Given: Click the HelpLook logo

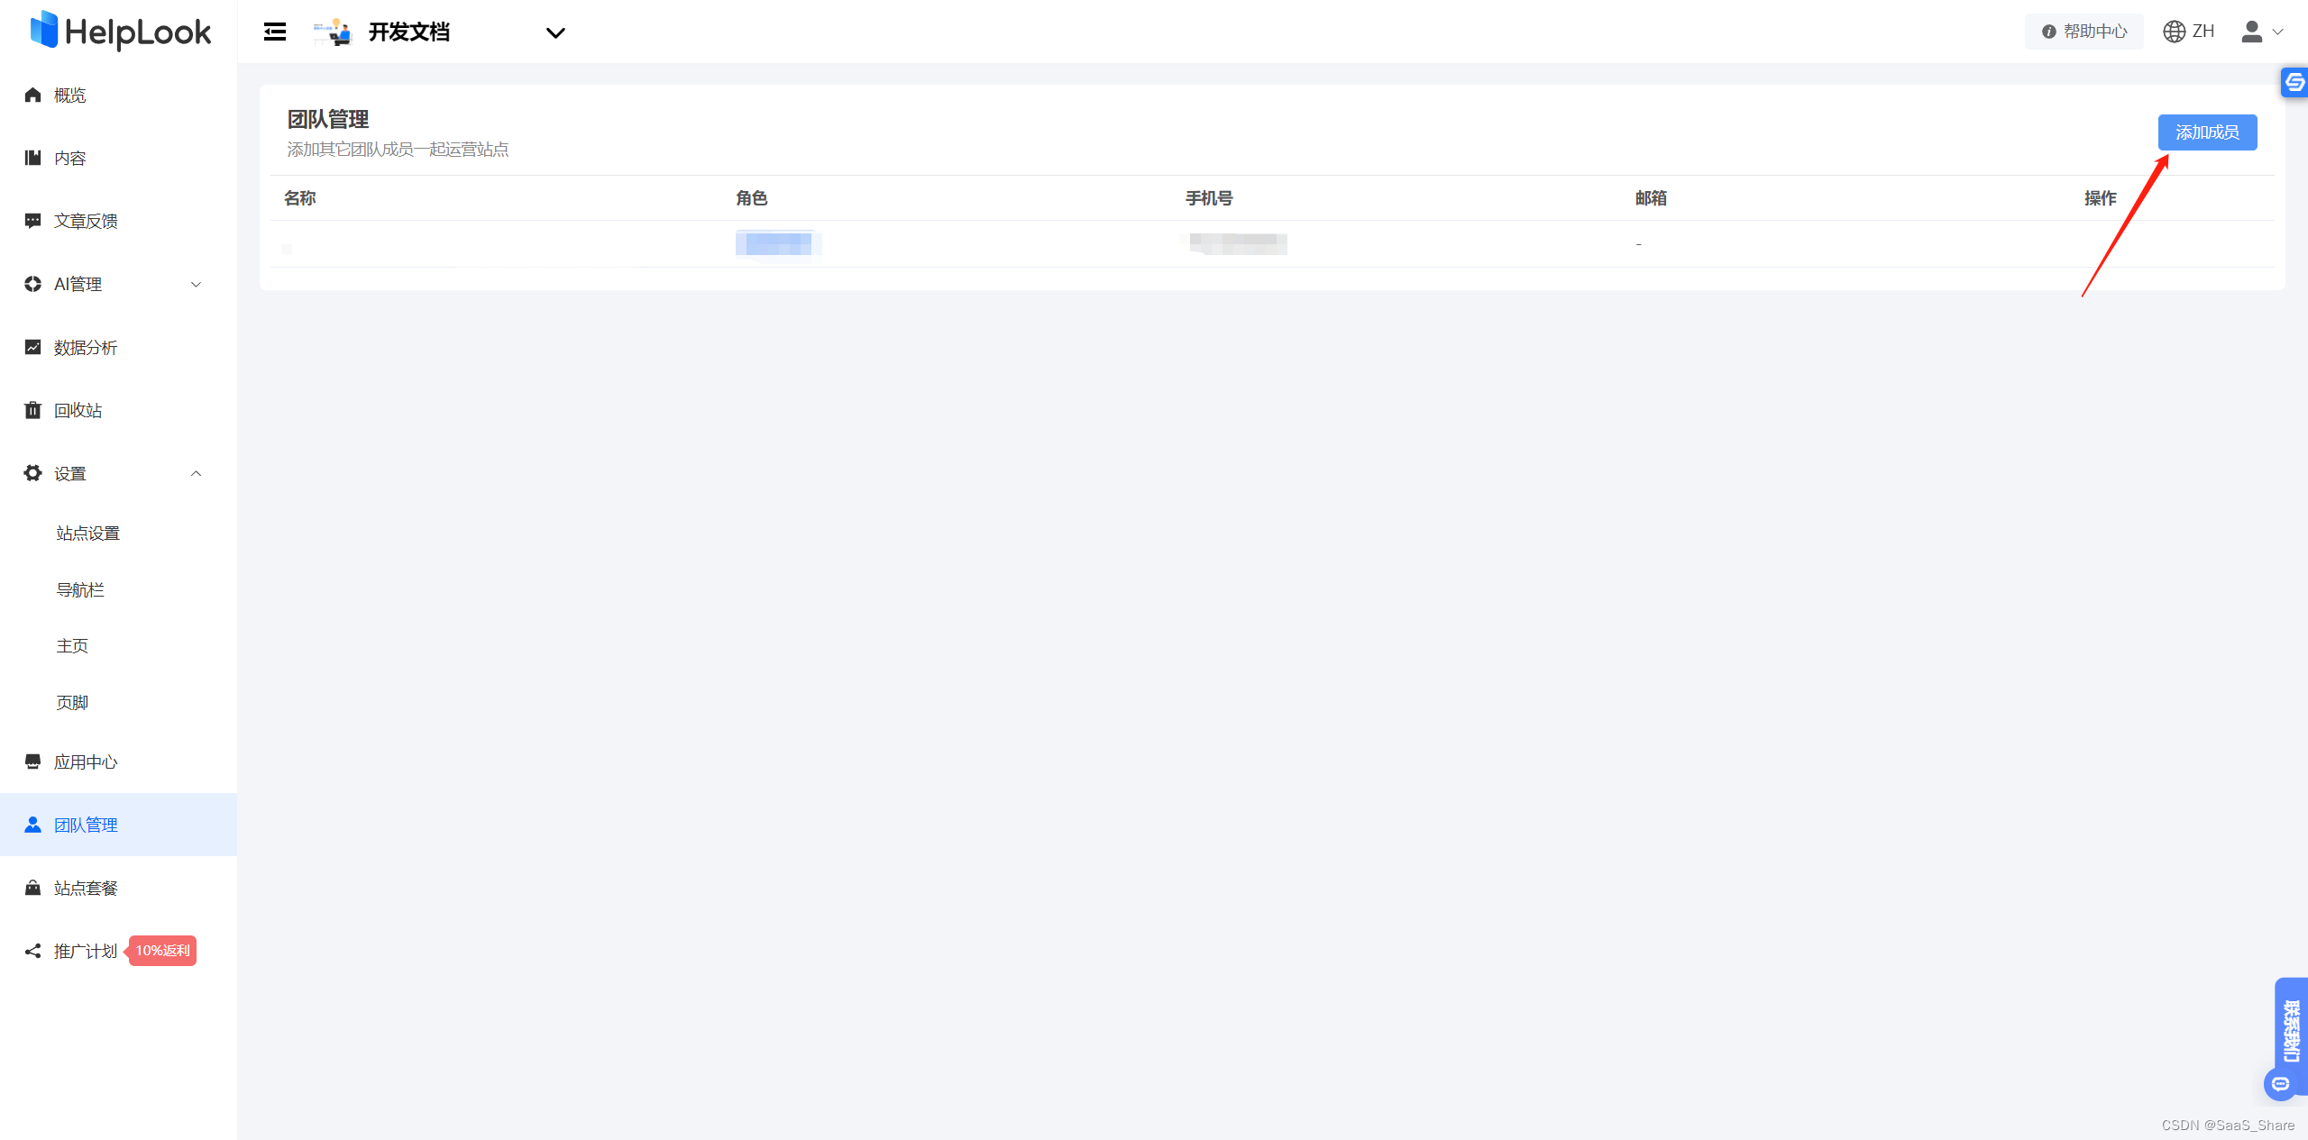Looking at the screenshot, I should point(120,32).
